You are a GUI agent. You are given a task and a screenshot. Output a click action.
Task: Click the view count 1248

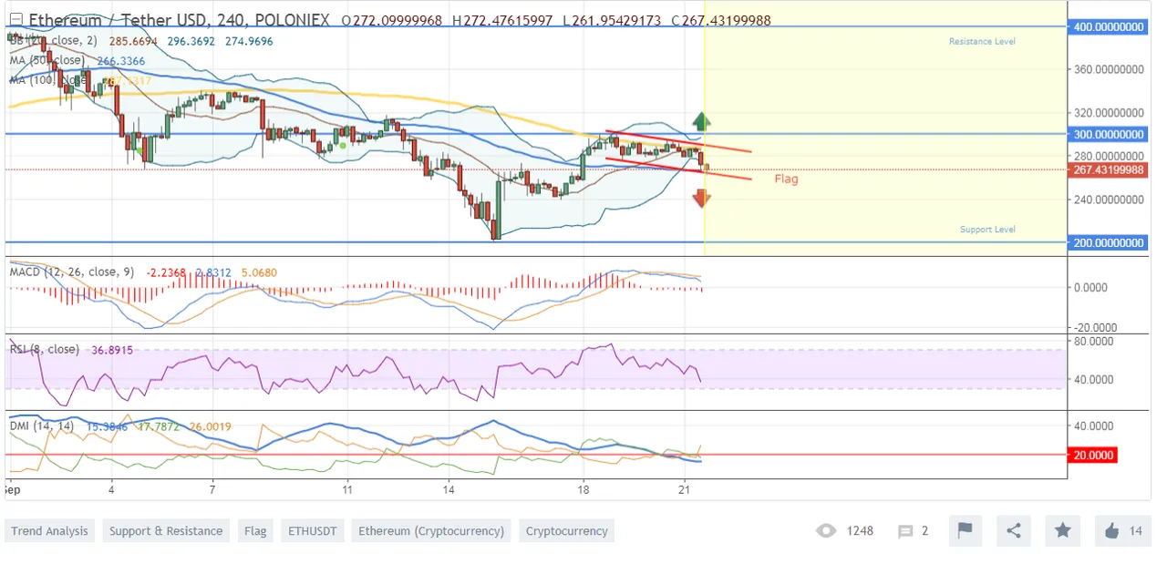click(860, 530)
